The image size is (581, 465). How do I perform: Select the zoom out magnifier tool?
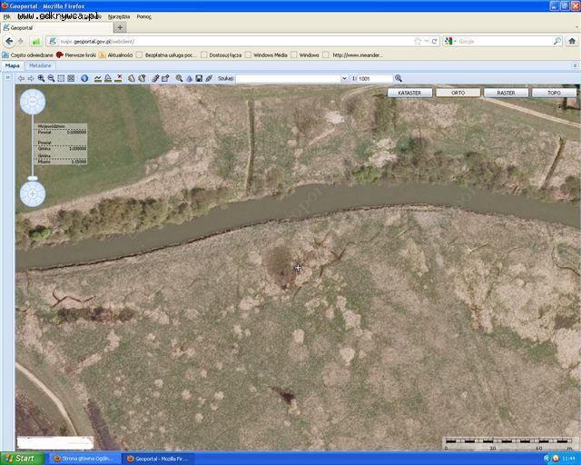[x=51, y=78]
